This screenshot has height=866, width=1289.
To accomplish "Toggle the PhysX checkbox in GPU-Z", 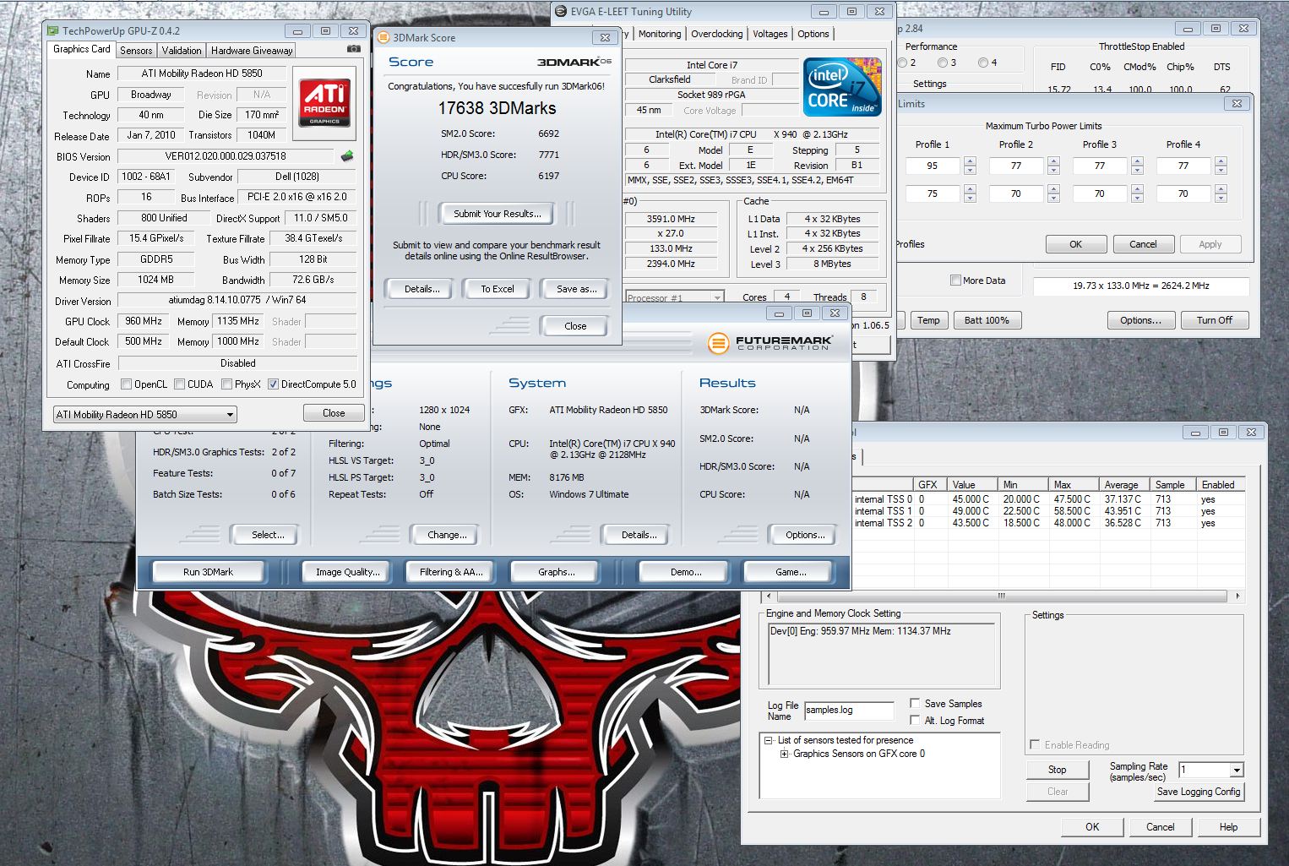I will [x=226, y=384].
